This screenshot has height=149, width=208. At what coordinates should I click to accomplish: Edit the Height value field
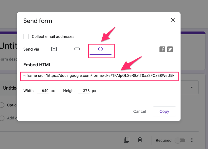(84, 91)
